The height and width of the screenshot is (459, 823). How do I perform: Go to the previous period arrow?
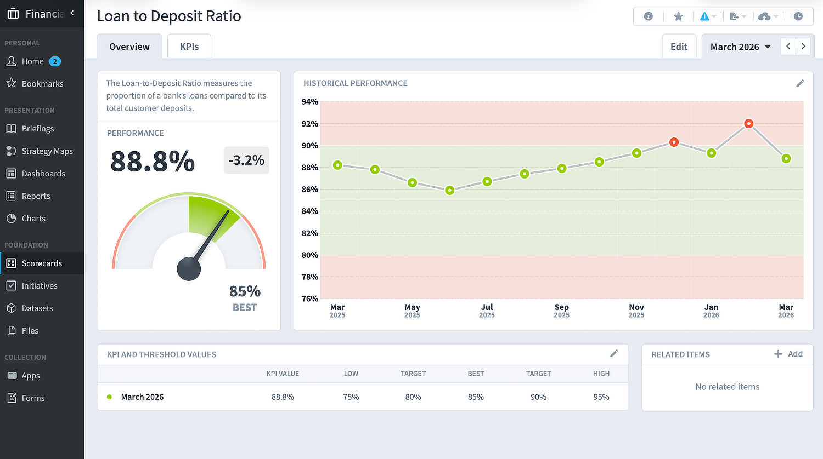788,47
